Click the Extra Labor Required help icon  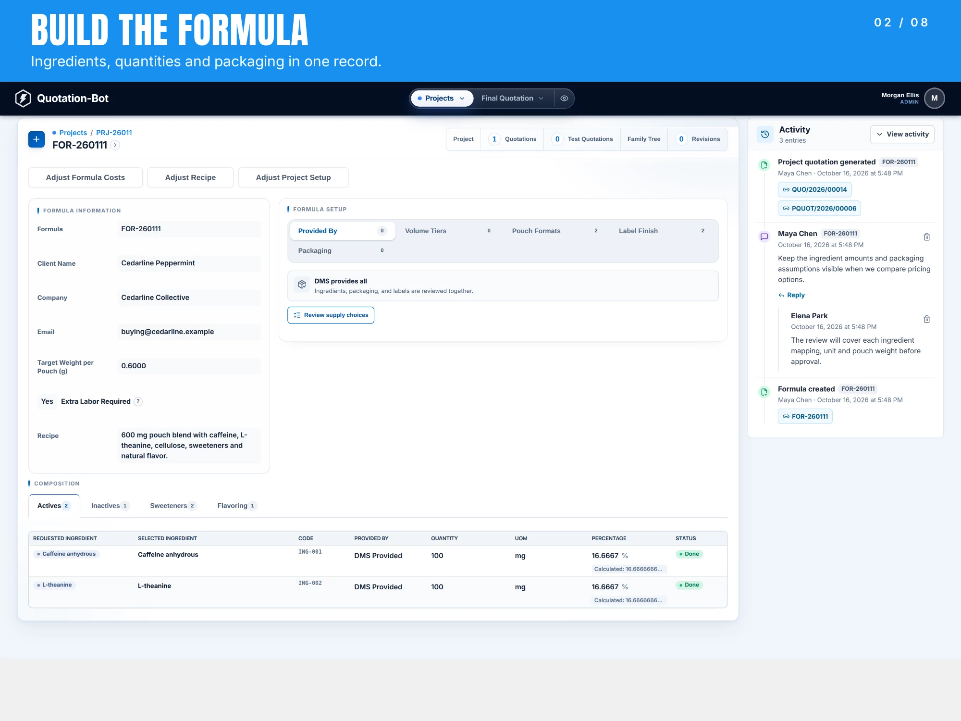[x=138, y=401]
